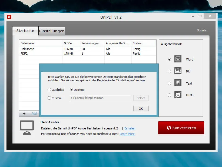Click the custom save path text field
This screenshot has width=222, height=167.
point(100,98)
